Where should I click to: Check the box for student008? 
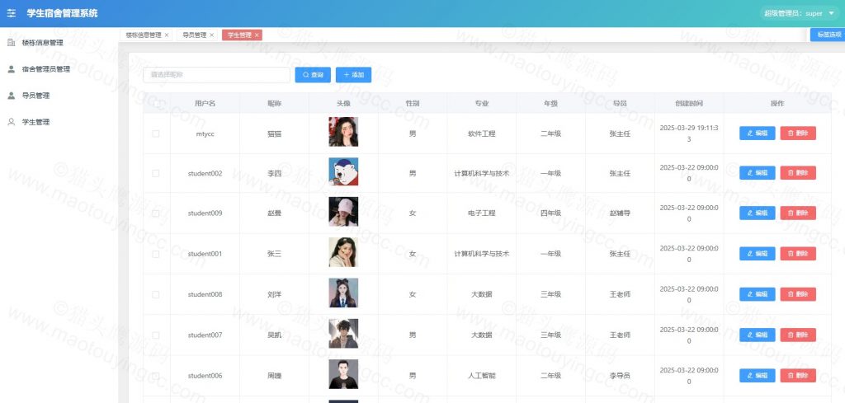point(156,294)
